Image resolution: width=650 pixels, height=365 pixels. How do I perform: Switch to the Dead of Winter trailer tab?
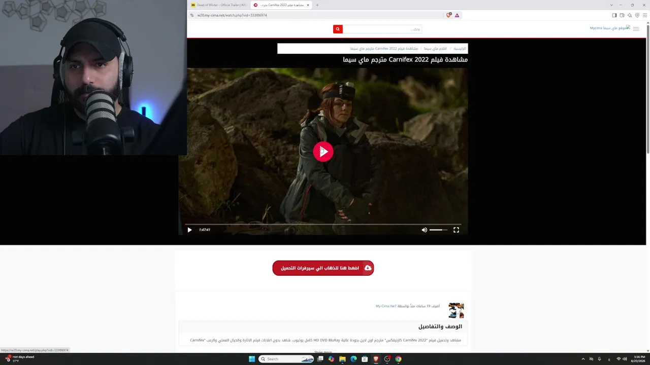click(218, 5)
